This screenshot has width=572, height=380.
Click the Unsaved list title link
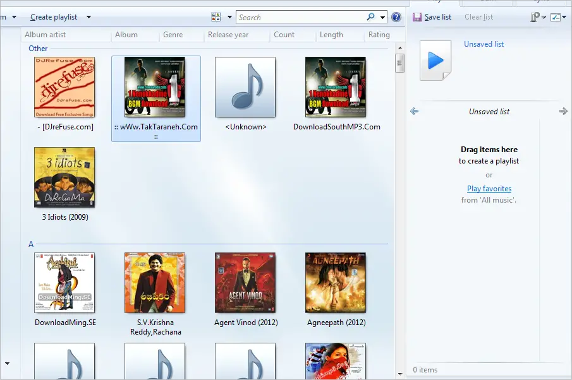pyautogui.click(x=484, y=44)
